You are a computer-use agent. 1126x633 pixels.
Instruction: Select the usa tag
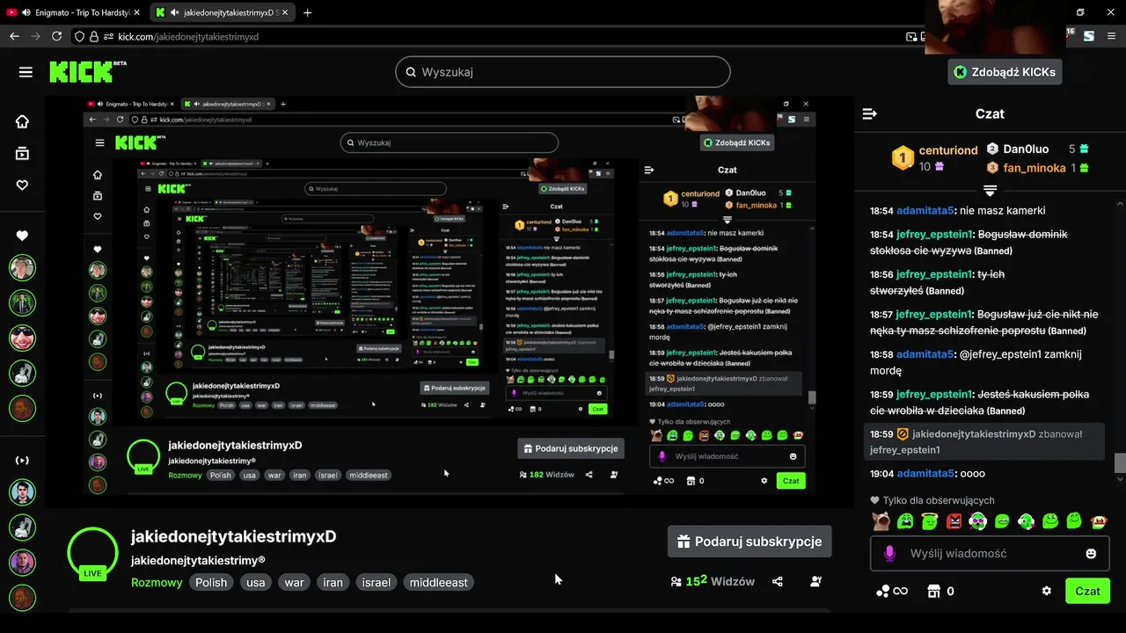(x=255, y=582)
